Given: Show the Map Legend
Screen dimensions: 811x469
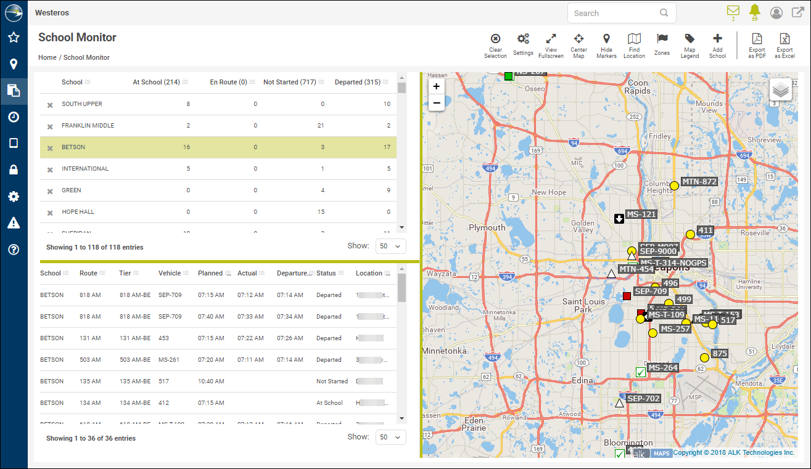Looking at the screenshot, I should (x=690, y=39).
